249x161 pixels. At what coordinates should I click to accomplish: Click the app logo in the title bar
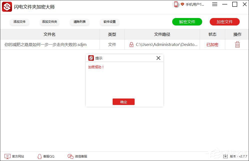7,6
